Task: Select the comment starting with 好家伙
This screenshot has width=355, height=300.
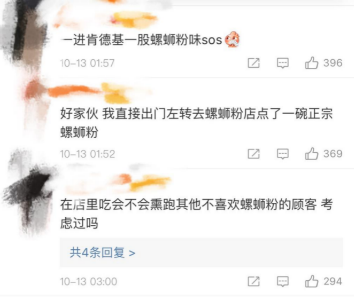Action: [x=197, y=123]
